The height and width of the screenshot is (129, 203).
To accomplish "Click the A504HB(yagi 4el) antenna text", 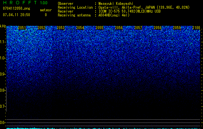I will (114, 15).
